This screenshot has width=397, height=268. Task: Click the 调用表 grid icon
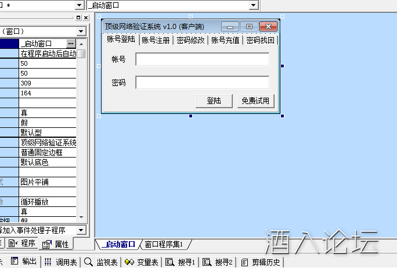48,262
